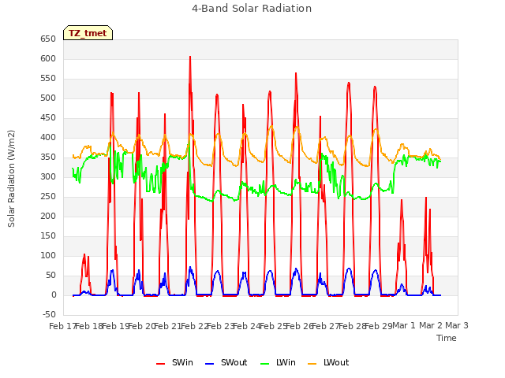Click the Time axis label
Image resolution: width=505 pixels, height=378 pixels.
[x=447, y=338]
